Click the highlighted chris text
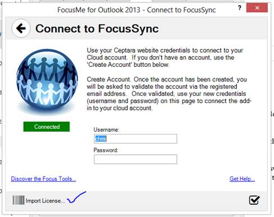Screen dimensions: 274x217 pos(101,139)
